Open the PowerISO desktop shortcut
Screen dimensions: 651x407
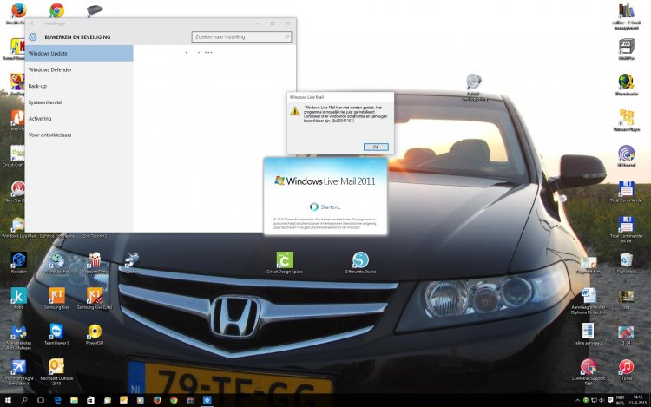pos(95,333)
